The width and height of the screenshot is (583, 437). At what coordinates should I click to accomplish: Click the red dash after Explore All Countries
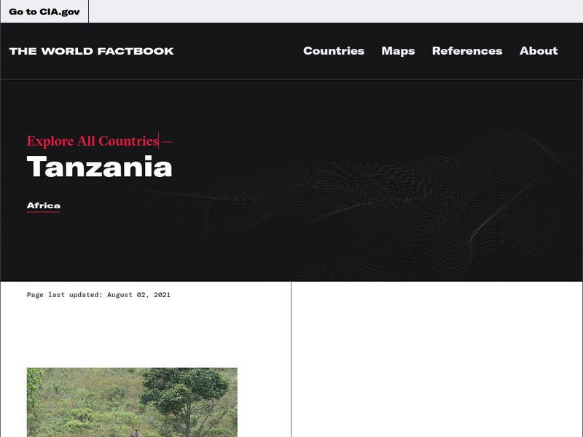tap(168, 141)
